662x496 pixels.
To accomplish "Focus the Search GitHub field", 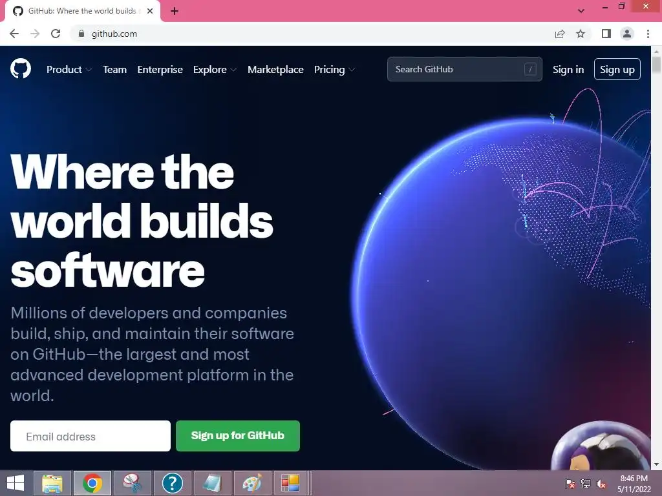I will (464, 69).
